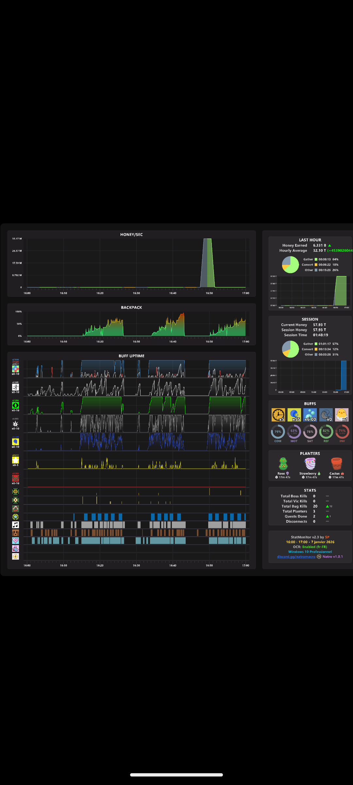Select the guiding star icon in the last buff row

coord(15,556)
